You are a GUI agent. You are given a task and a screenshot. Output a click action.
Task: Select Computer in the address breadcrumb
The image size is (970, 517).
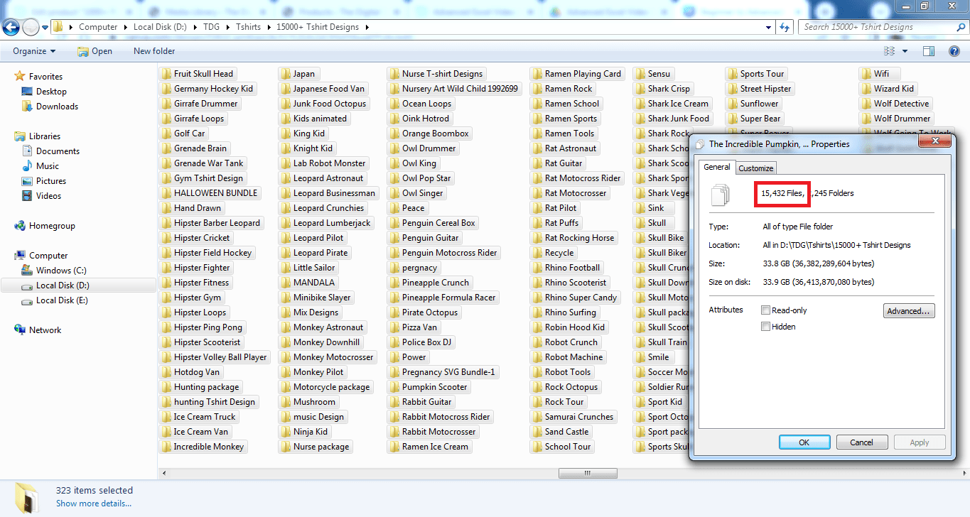point(98,27)
